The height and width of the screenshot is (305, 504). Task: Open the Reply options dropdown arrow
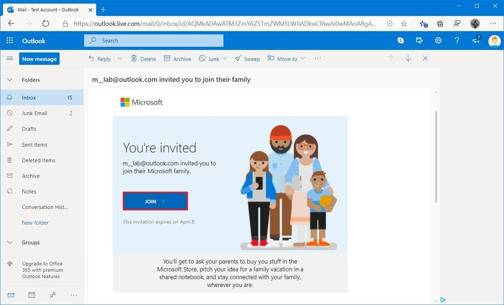coord(120,59)
